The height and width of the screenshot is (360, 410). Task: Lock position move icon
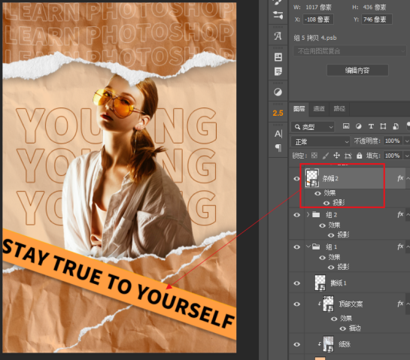point(336,156)
